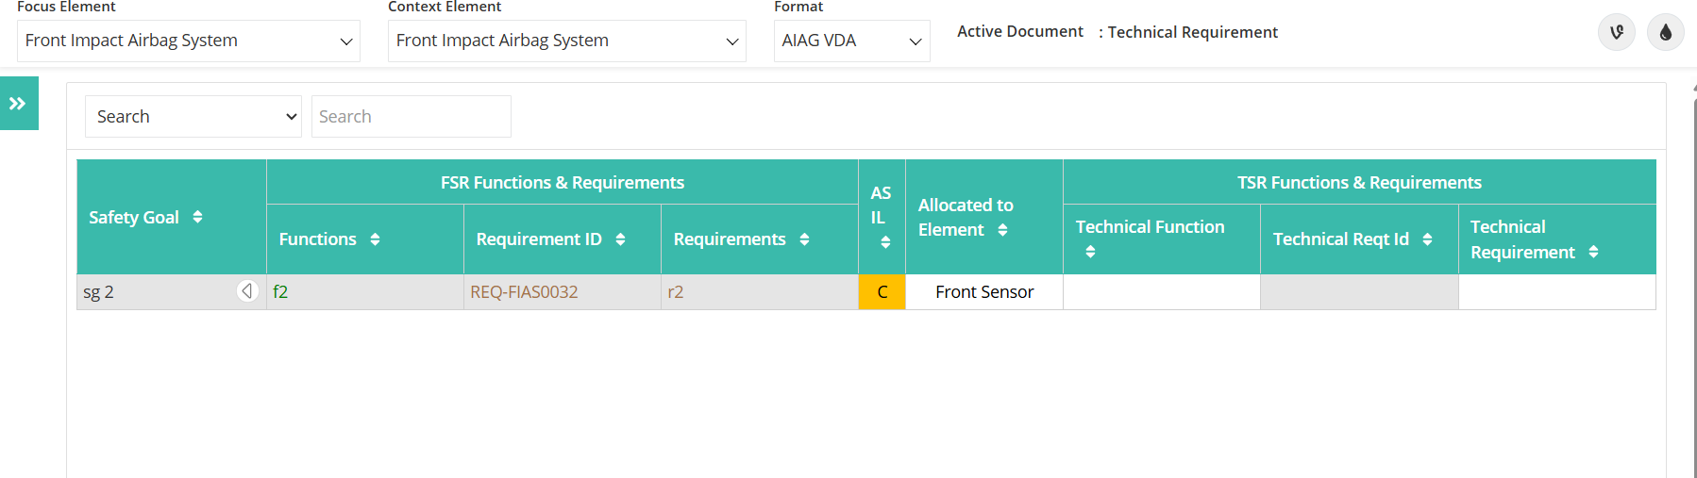Sort by ASIL column arrows

tap(885, 242)
